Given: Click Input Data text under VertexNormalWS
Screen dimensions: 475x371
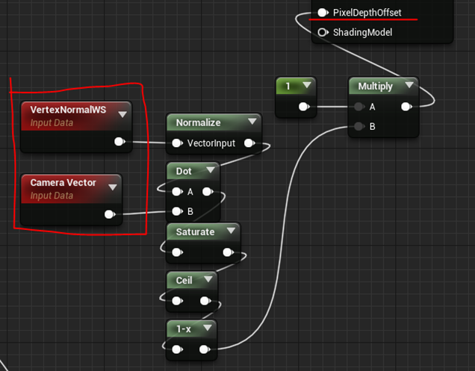Looking at the screenshot, I should pos(52,122).
